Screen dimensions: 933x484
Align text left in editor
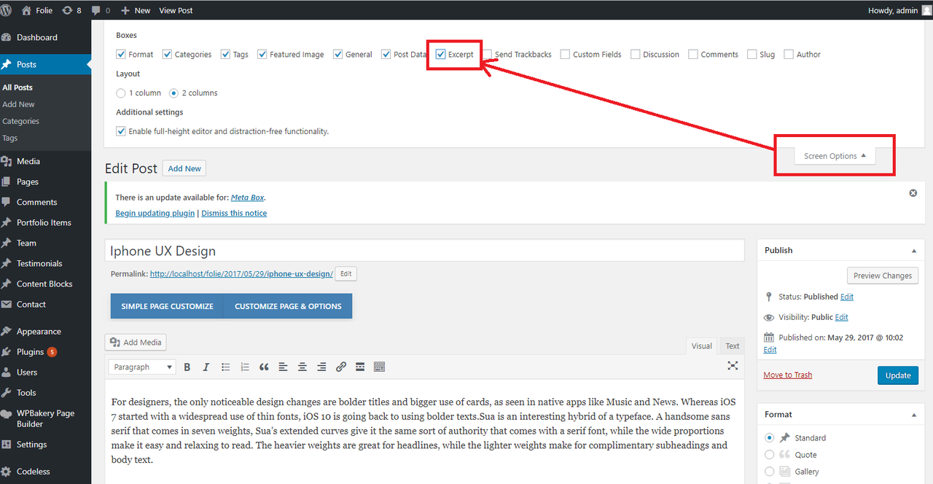(x=283, y=367)
